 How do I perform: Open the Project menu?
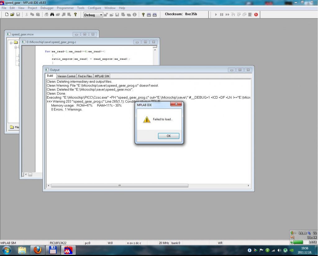(x=32, y=8)
